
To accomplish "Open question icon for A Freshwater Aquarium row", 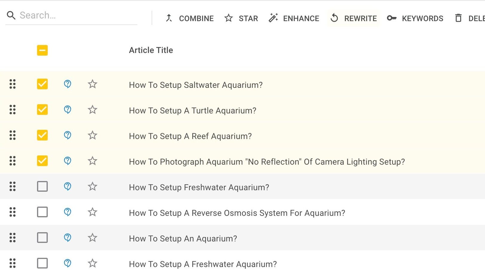I will [x=68, y=263].
